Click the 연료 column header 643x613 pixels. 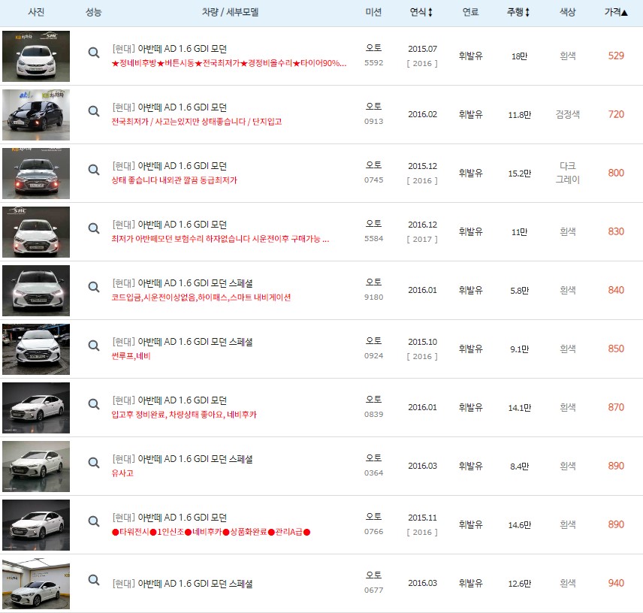click(x=470, y=12)
